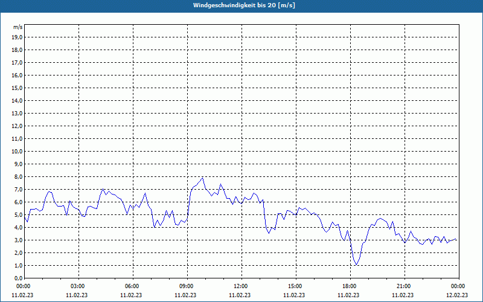Click the '1,0' y-axis value

point(19,266)
